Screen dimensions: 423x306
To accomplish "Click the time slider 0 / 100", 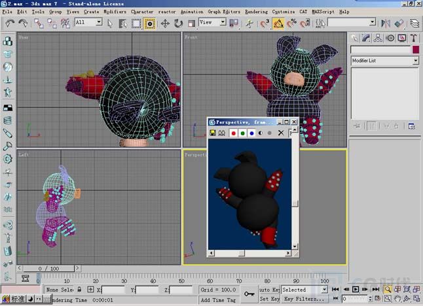I will [48, 269].
